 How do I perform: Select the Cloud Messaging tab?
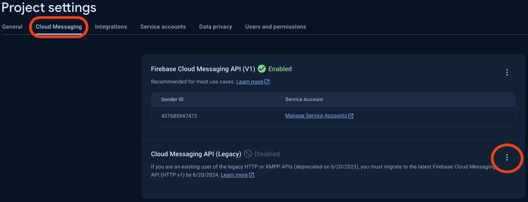[59, 27]
